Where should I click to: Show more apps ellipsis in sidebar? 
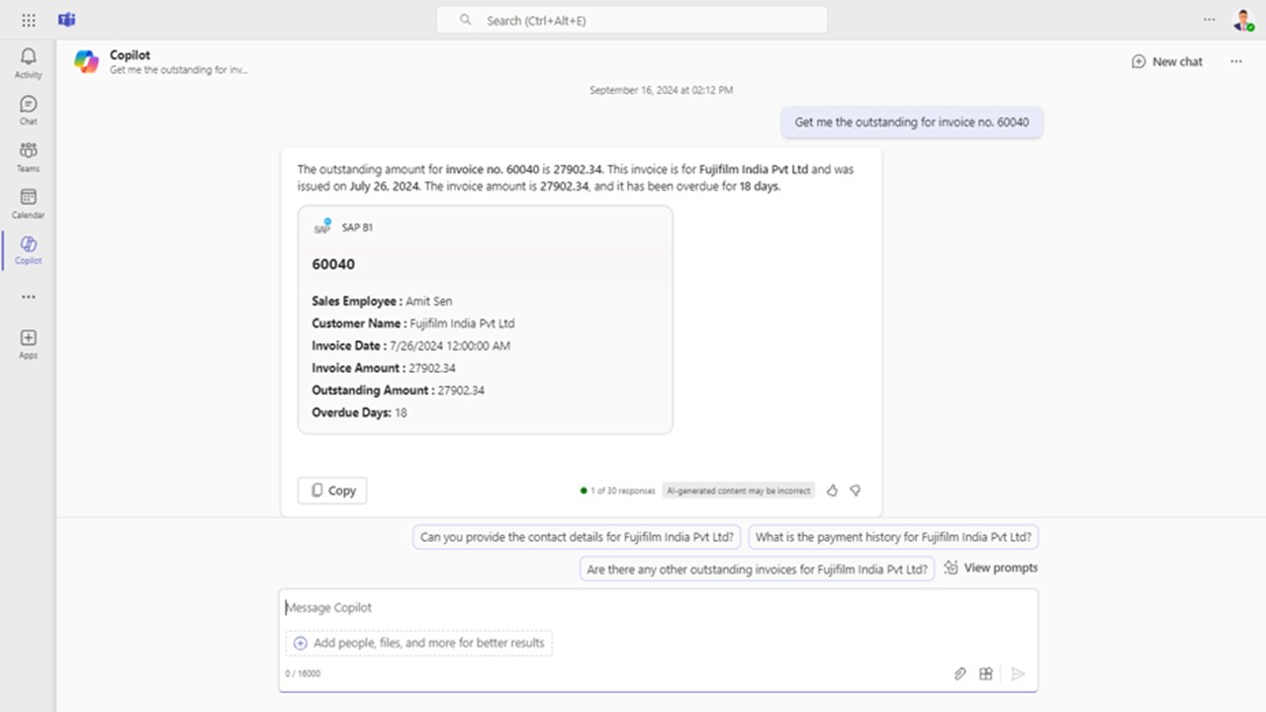coord(29,297)
